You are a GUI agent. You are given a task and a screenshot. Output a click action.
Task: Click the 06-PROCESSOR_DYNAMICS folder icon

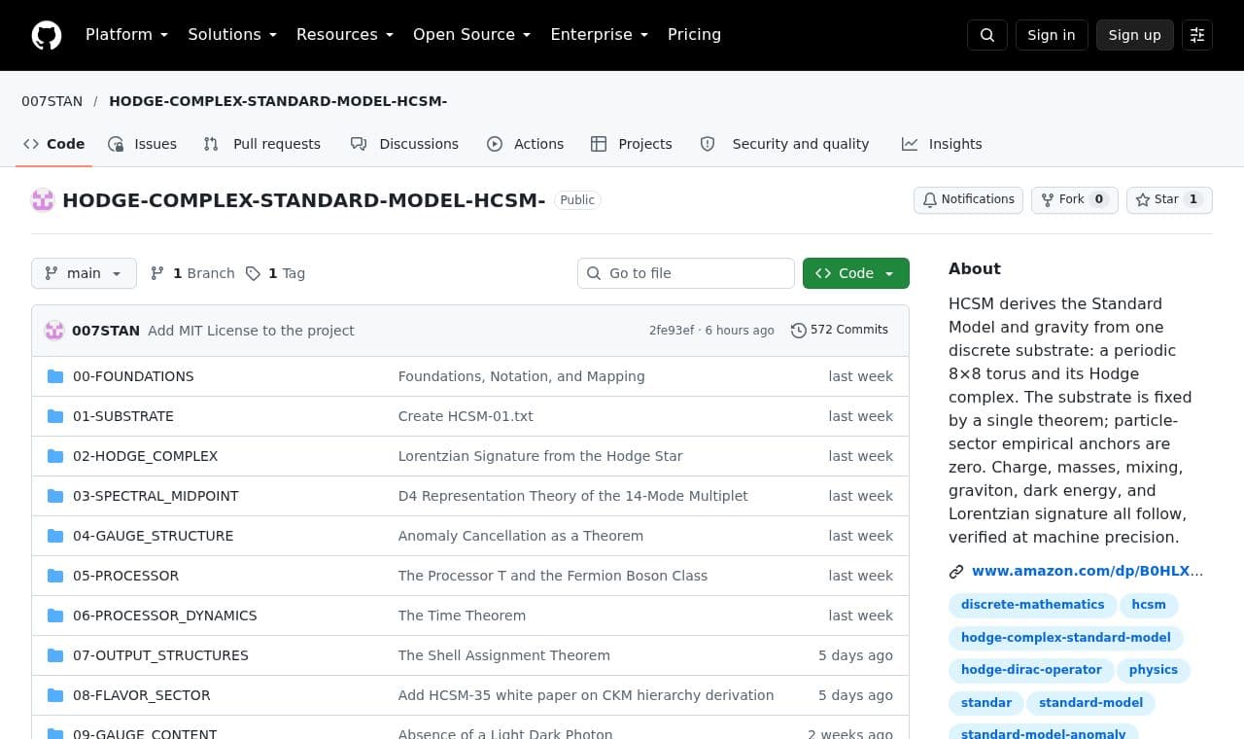click(55, 616)
